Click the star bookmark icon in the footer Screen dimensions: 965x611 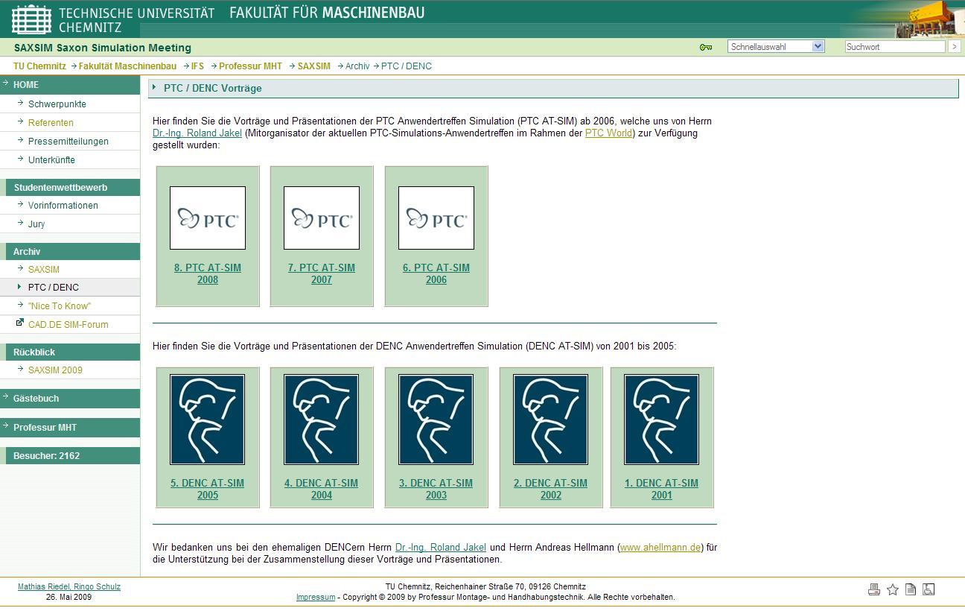892,589
